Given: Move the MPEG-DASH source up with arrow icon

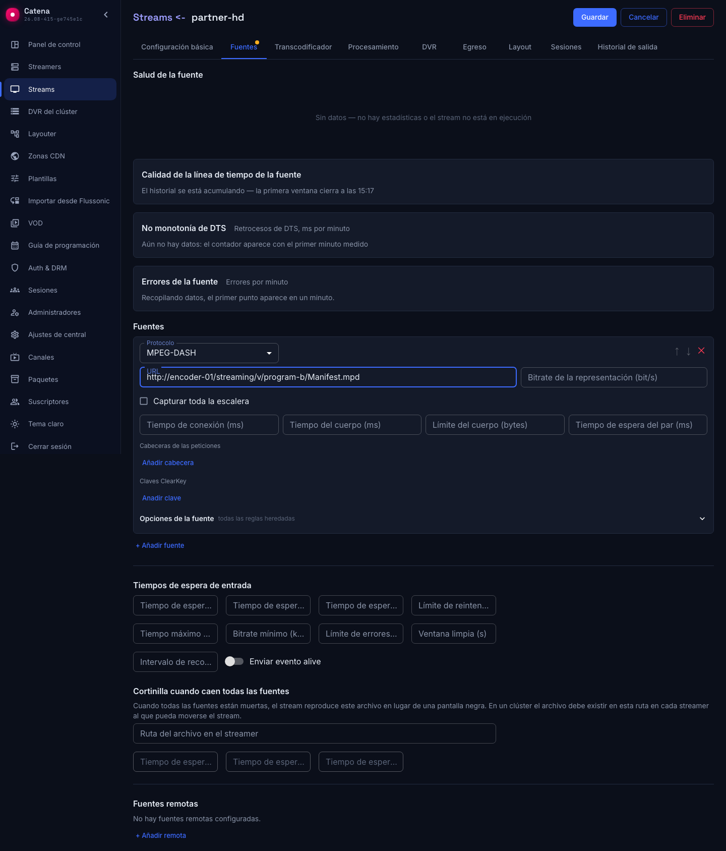Looking at the screenshot, I should pyautogui.click(x=677, y=351).
